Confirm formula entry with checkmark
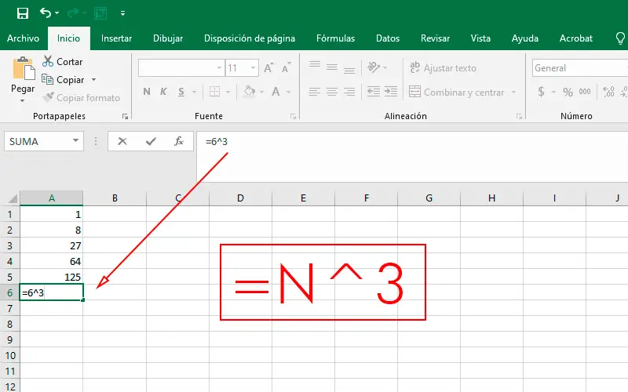Viewport: 628px width, 392px height. coord(151,141)
